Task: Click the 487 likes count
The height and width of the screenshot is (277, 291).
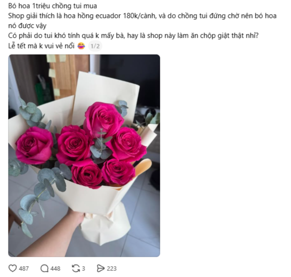Action: pyautogui.click(x=24, y=269)
